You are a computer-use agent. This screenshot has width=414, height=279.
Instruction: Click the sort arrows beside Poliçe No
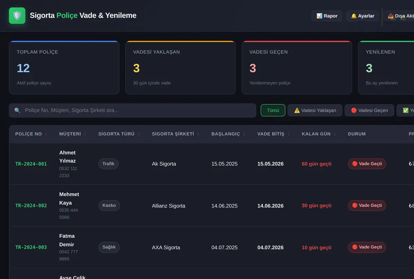pyautogui.click(x=46, y=134)
